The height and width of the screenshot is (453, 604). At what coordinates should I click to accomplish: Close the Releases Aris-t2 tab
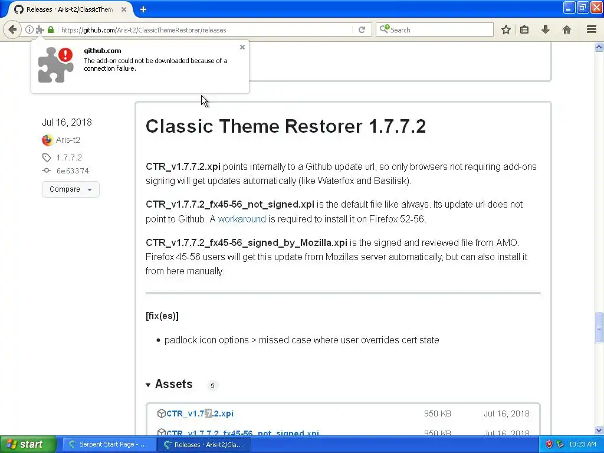[x=124, y=9]
